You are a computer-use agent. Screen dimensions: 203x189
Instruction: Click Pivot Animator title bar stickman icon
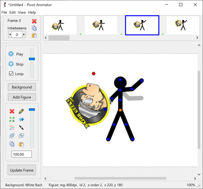pyautogui.click(x=5, y=5)
